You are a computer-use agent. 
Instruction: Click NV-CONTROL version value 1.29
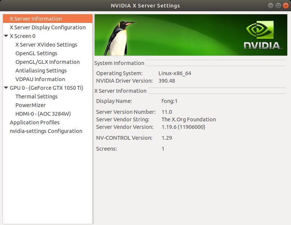[x=167, y=138]
